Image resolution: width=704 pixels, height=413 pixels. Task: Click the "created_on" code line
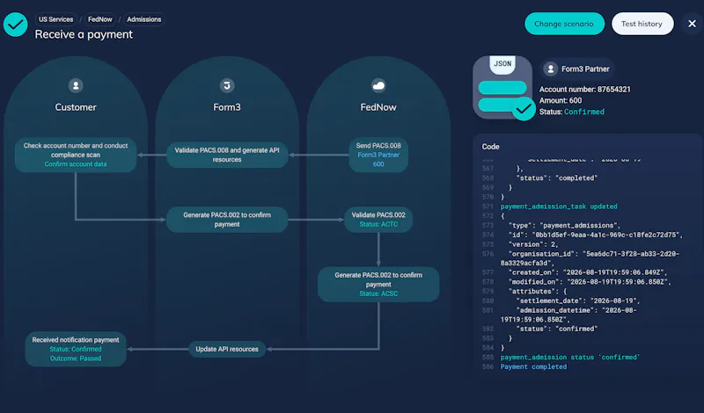coord(588,272)
